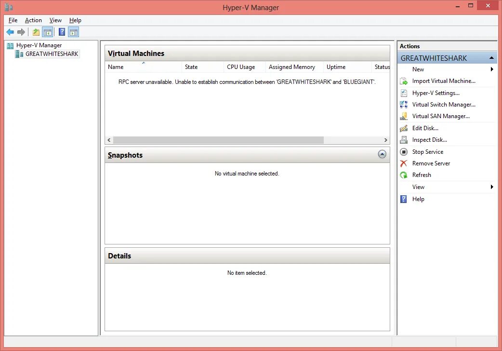The image size is (502, 351).
Task: Open the Action menu
Action: click(33, 20)
